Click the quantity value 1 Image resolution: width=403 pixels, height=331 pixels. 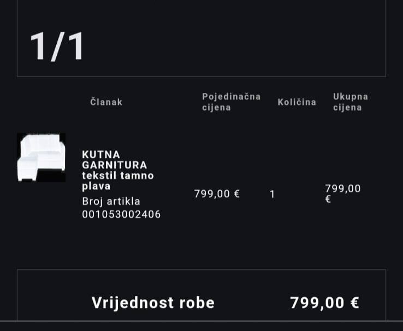click(x=272, y=194)
